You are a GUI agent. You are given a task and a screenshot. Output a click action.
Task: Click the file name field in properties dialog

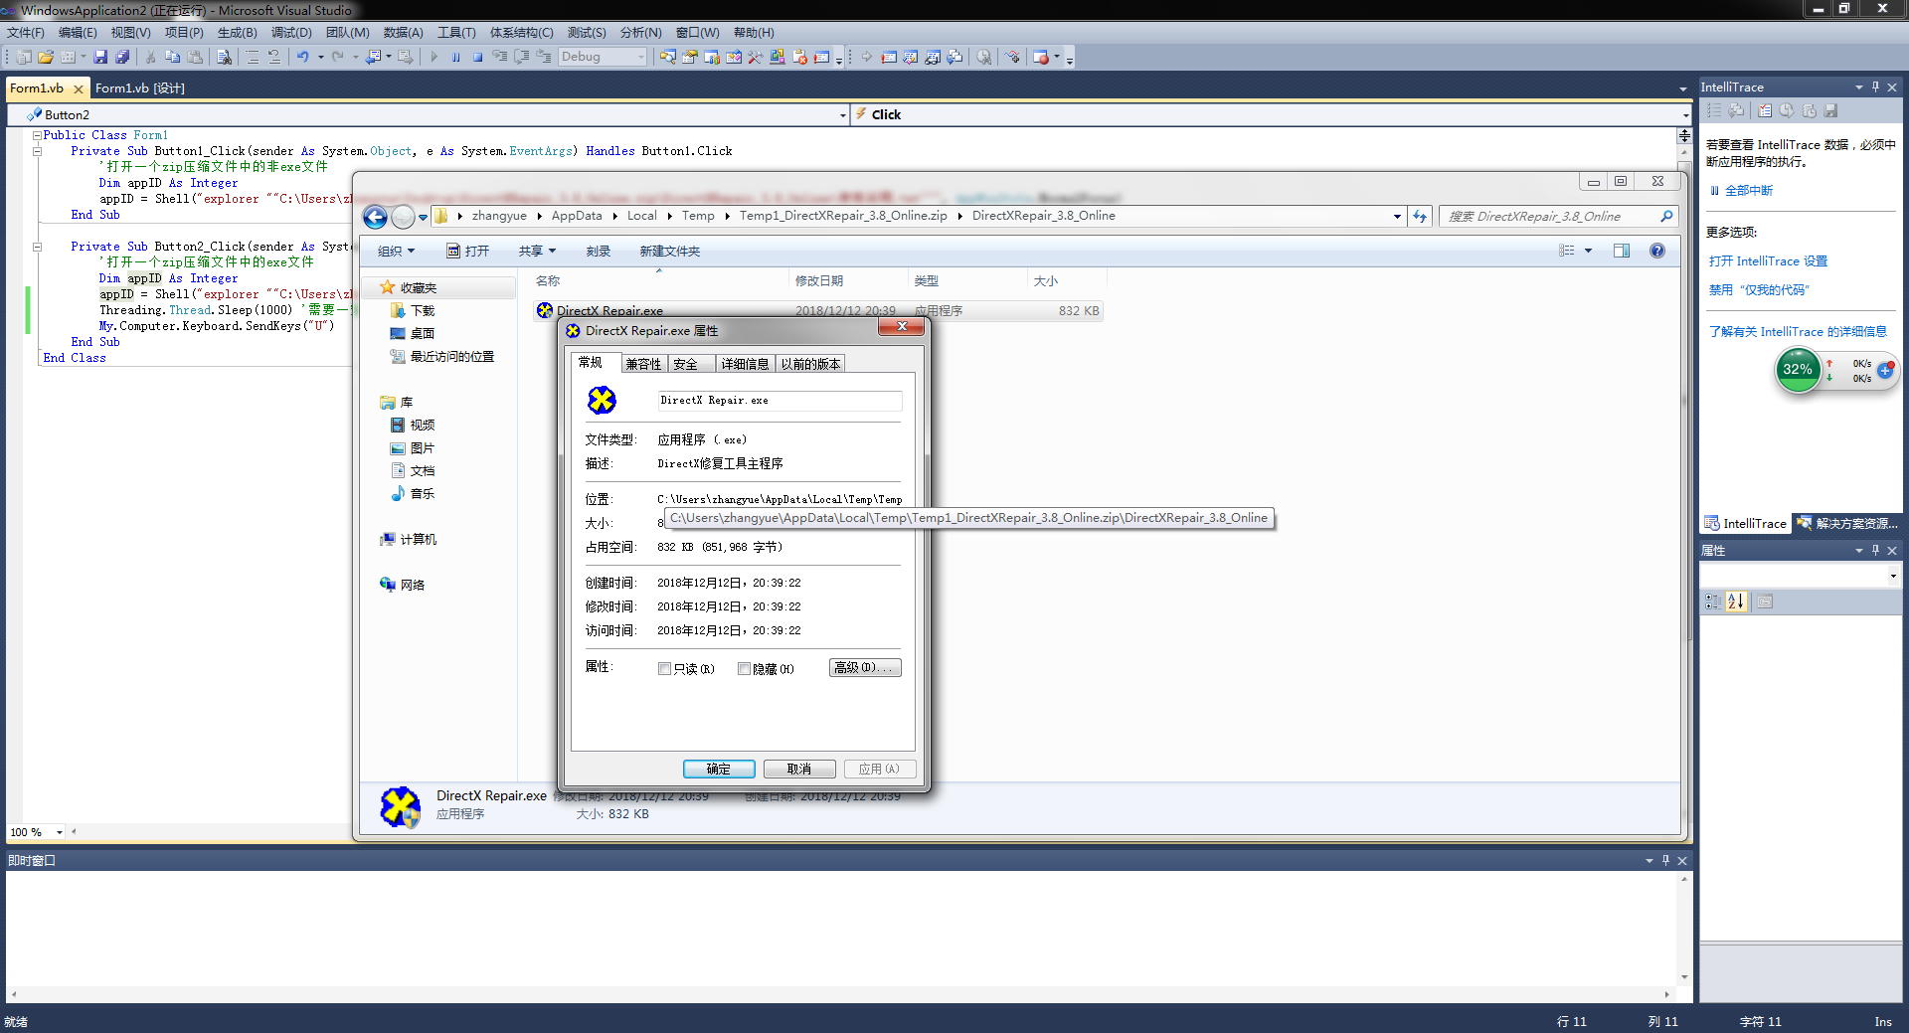(779, 401)
